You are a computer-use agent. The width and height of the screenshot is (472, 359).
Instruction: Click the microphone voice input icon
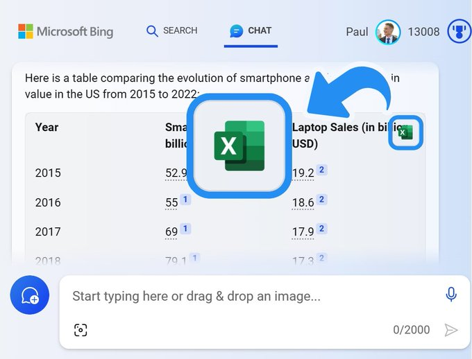[451, 295]
